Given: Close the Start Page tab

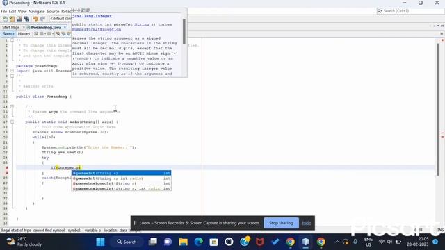Looking at the screenshot, I should point(24,28).
